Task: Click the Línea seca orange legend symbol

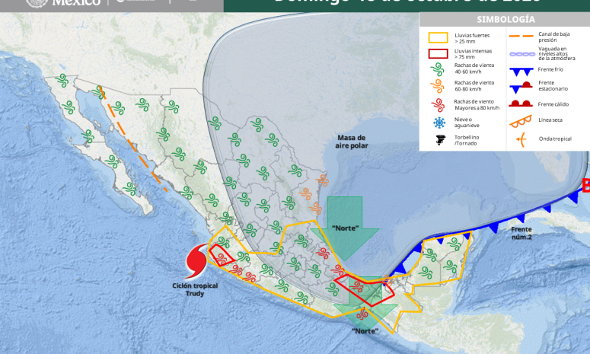Action: click(521, 122)
